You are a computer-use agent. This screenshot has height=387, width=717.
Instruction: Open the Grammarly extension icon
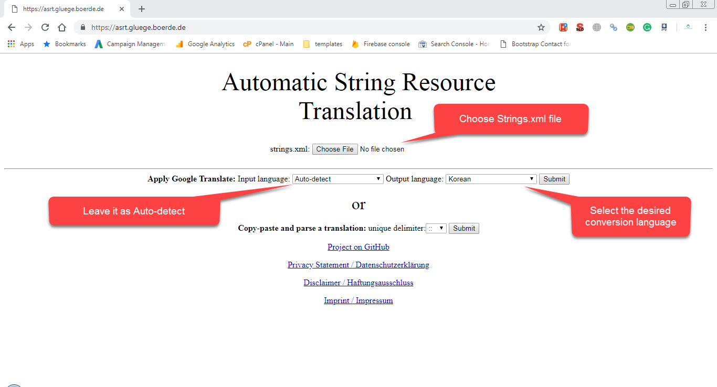click(x=647, y=27)
